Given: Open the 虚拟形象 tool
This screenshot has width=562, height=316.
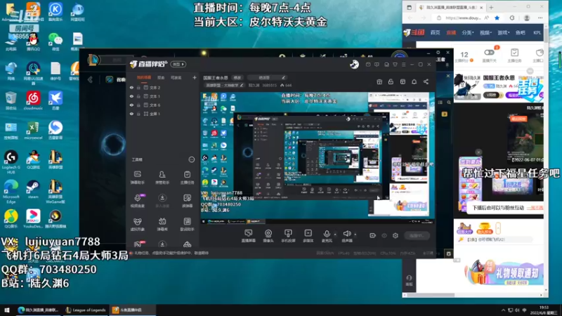Looking at the screenshot, I should (x=137, y=224).
